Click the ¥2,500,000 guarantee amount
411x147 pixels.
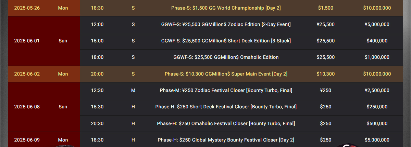377,90
